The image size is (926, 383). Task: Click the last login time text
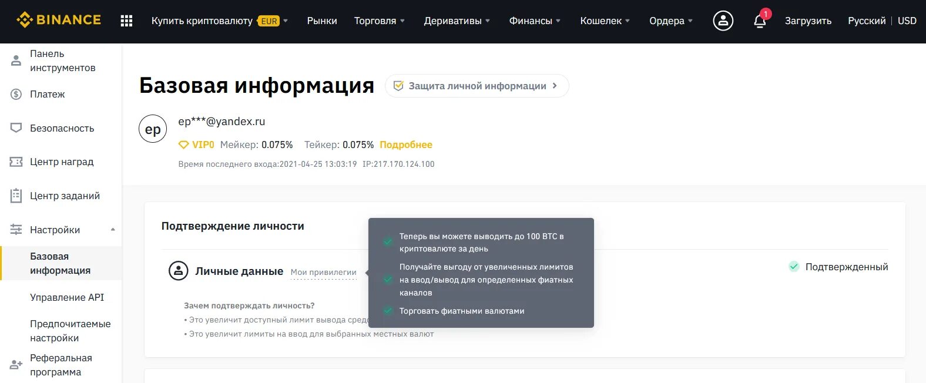[267, 164]
